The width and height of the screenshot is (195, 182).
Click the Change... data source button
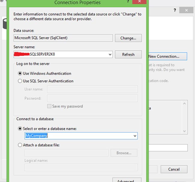[x=128, y=38]
